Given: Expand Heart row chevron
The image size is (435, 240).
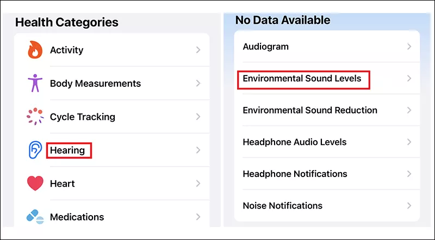Looking at the screenshot, I should coord(198,183).
